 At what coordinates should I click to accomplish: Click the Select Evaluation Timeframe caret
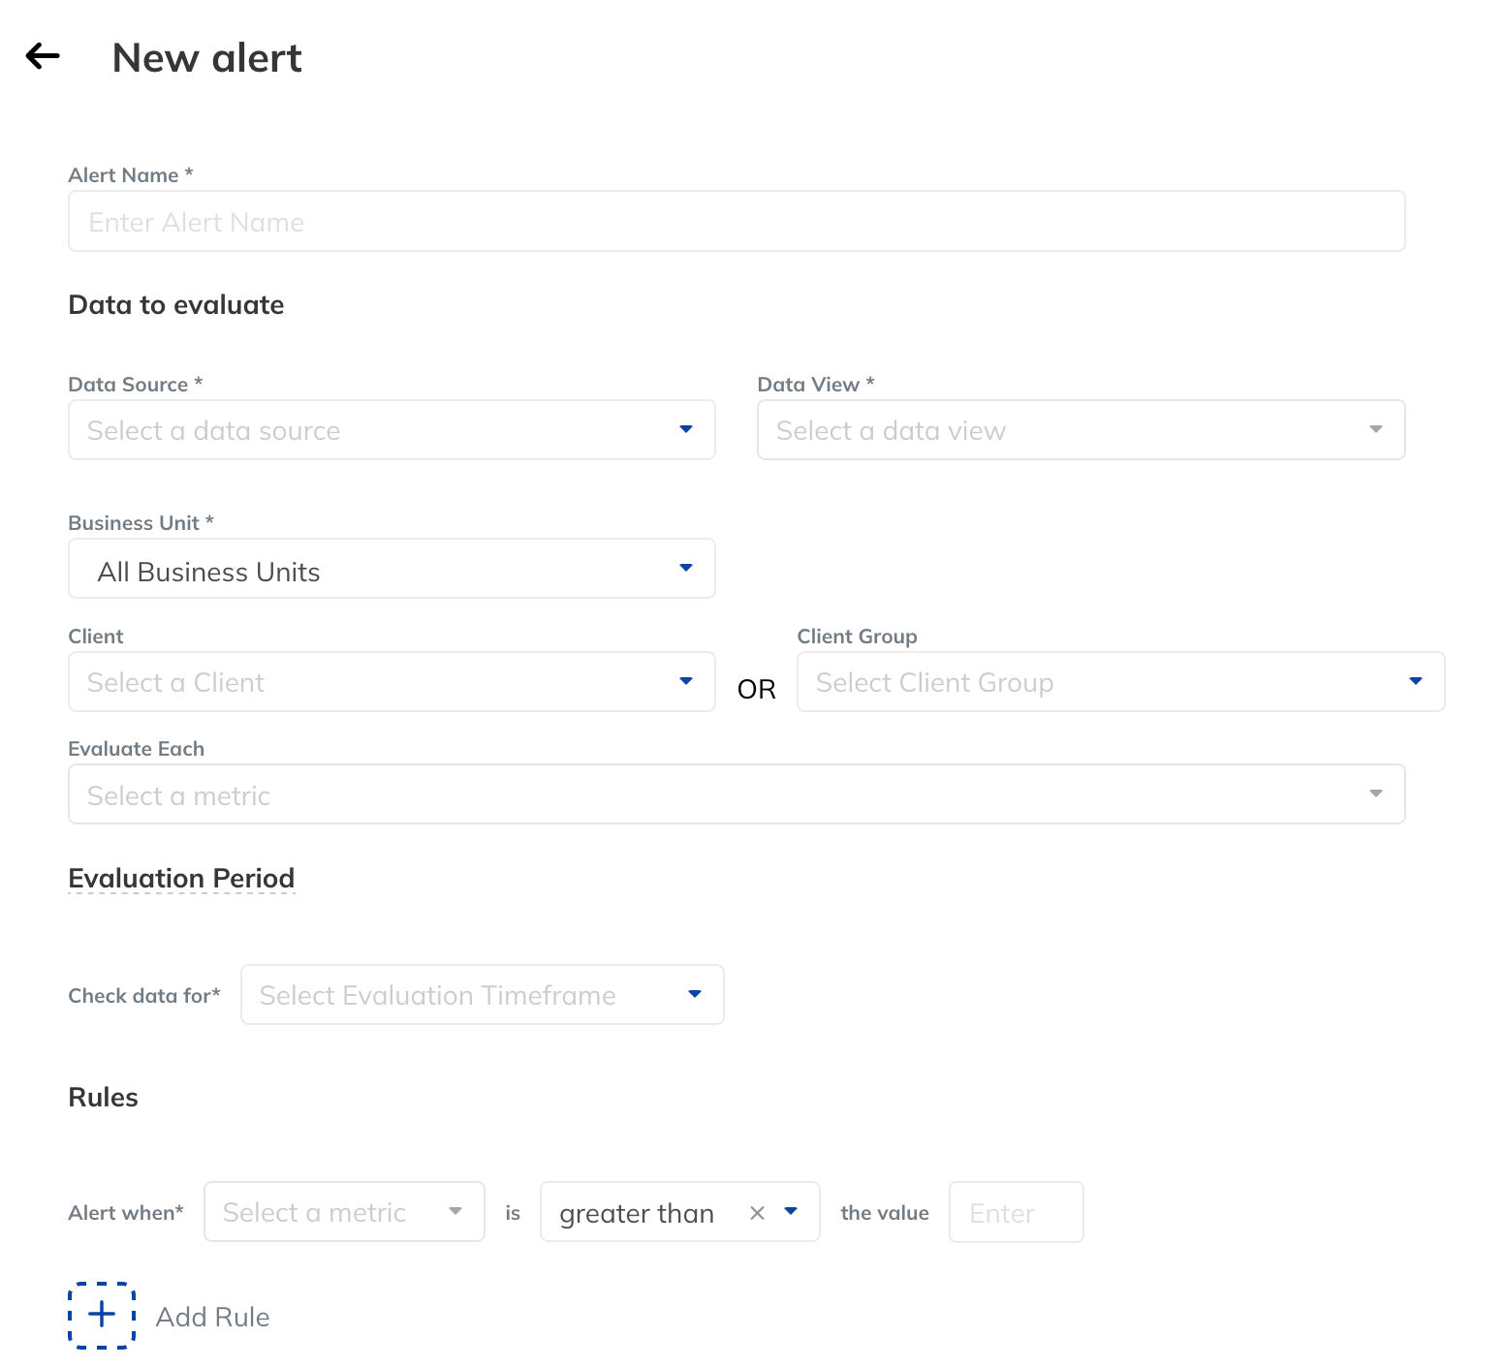(694, 994)
